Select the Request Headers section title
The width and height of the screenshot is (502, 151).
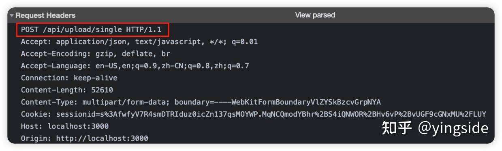point(45,15)
